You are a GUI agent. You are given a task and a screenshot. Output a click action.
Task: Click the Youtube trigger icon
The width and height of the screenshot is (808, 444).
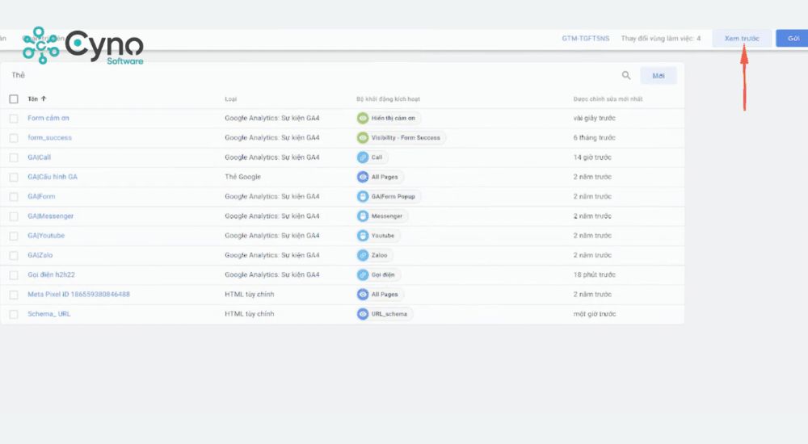pos(364,236)
